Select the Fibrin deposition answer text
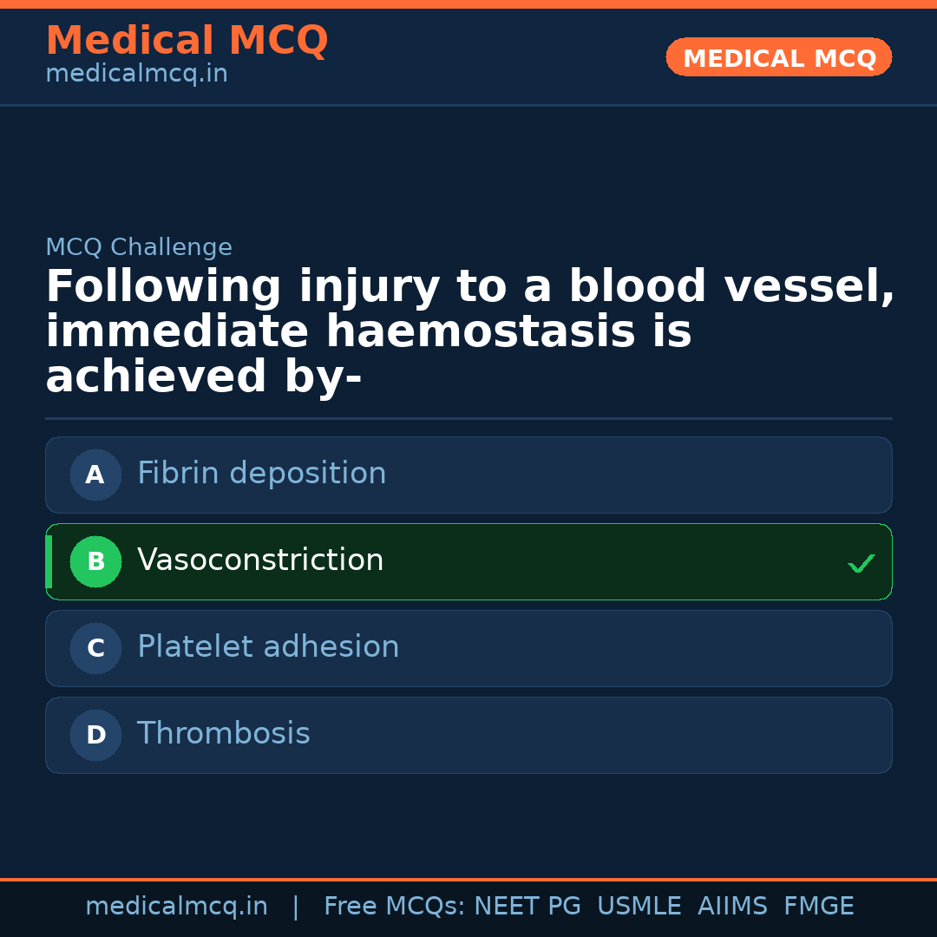 (261, 474)
